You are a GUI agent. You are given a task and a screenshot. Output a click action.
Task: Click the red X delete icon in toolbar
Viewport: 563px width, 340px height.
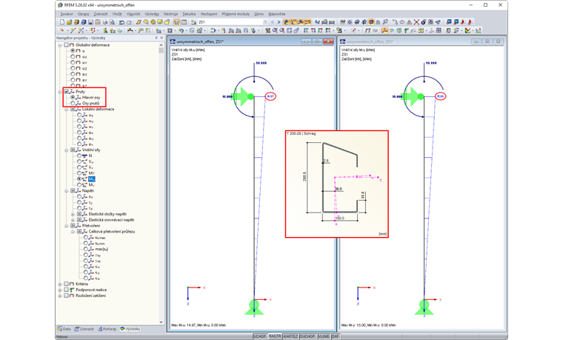pos(416,22)
